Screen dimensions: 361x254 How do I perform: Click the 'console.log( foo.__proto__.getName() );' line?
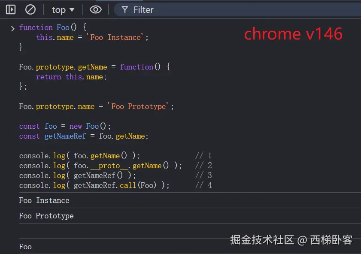(x=100, y=166)
